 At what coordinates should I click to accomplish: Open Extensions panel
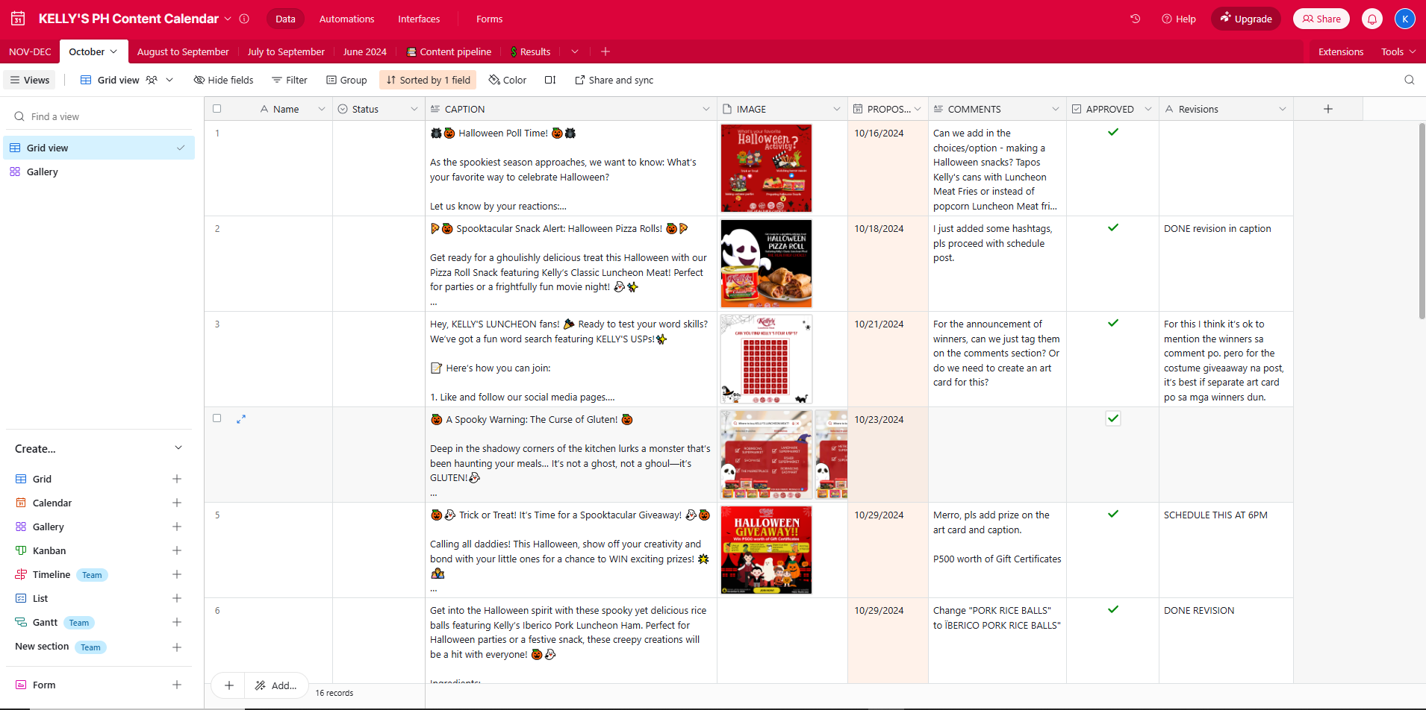pyautogui.click(x=1341, y=51)
